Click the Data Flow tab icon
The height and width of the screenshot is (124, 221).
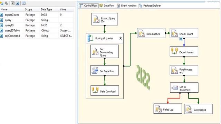pyautogui.click(x=101, y=6)
